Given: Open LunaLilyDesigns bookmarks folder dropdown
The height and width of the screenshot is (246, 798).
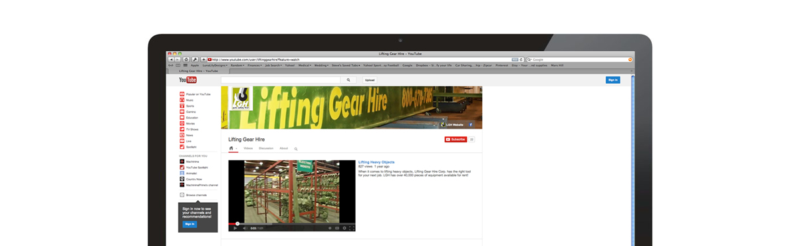Looking at the screenshot, I should 214,65.
